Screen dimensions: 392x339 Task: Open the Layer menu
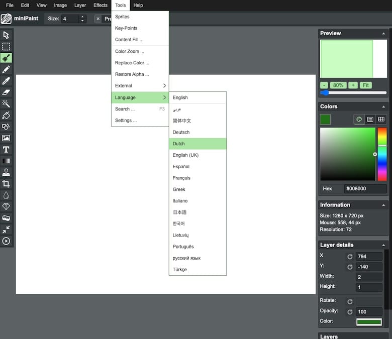80,5
